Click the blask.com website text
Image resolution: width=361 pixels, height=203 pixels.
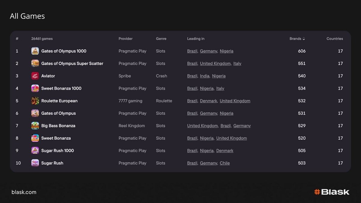[x=24, y=192]
